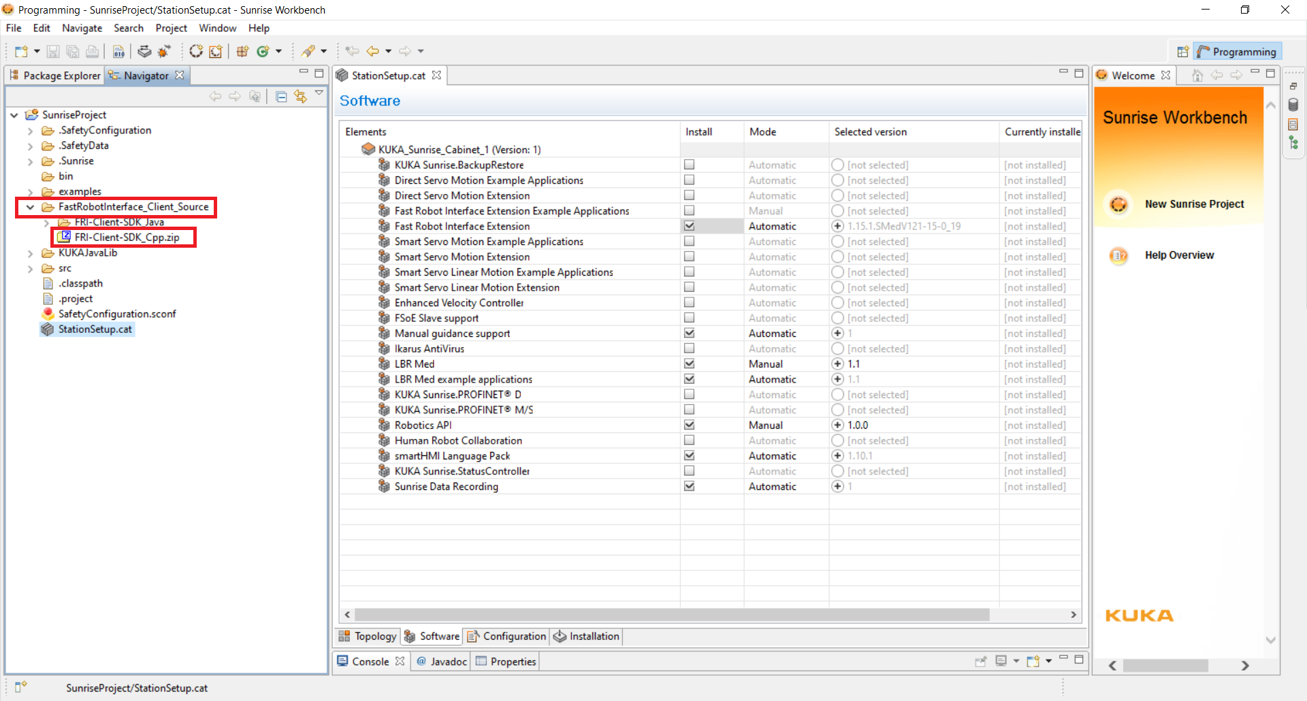This screenshot has width=1307, height=701.
Task: Expand the src folder
Action: pyautogui.click(x=30, y=269)
